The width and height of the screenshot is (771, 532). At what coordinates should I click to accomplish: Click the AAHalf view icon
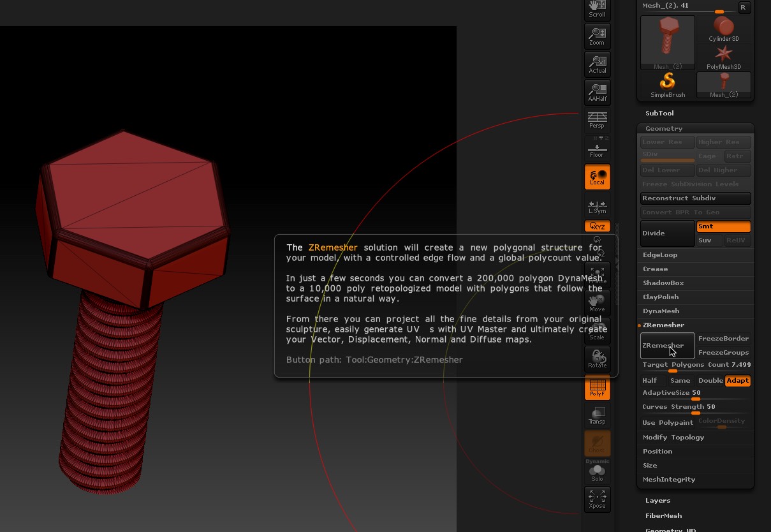tap(597, 92)
